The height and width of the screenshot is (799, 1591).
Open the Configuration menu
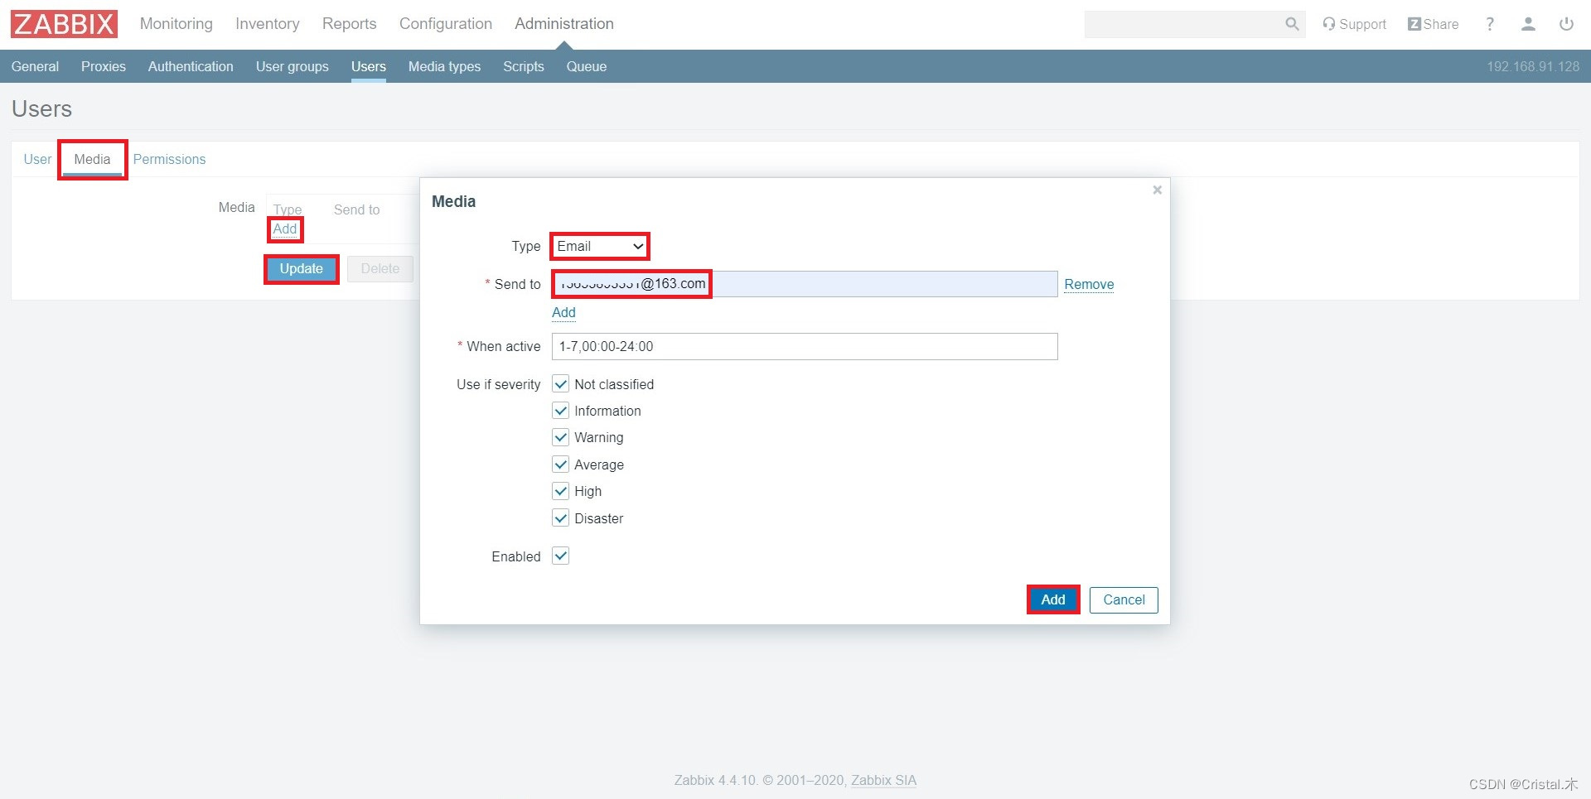click(x=446, y=24)
